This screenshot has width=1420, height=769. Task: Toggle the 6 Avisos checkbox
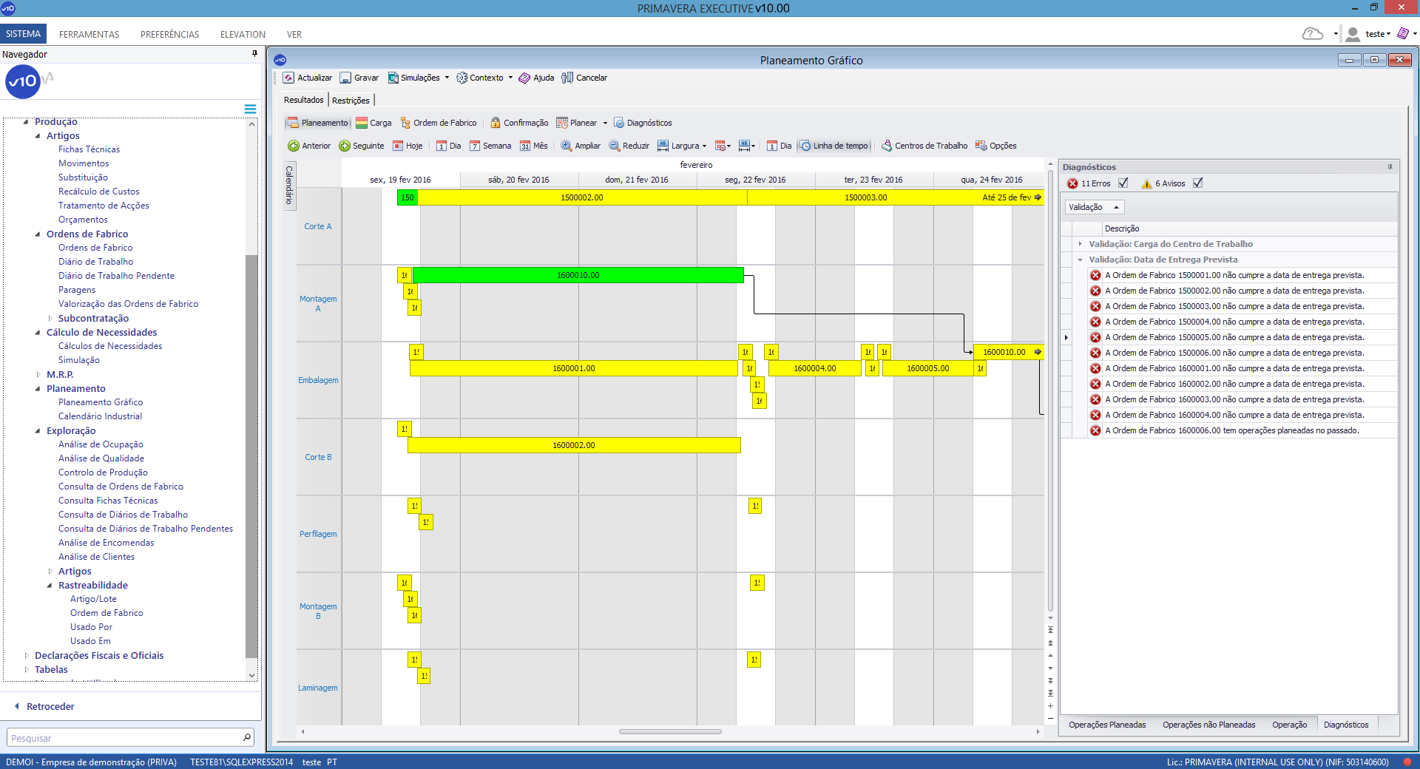[x=1198, y=183]
